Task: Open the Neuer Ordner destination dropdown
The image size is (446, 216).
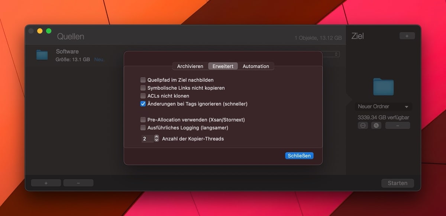Action: pos(383,107)
